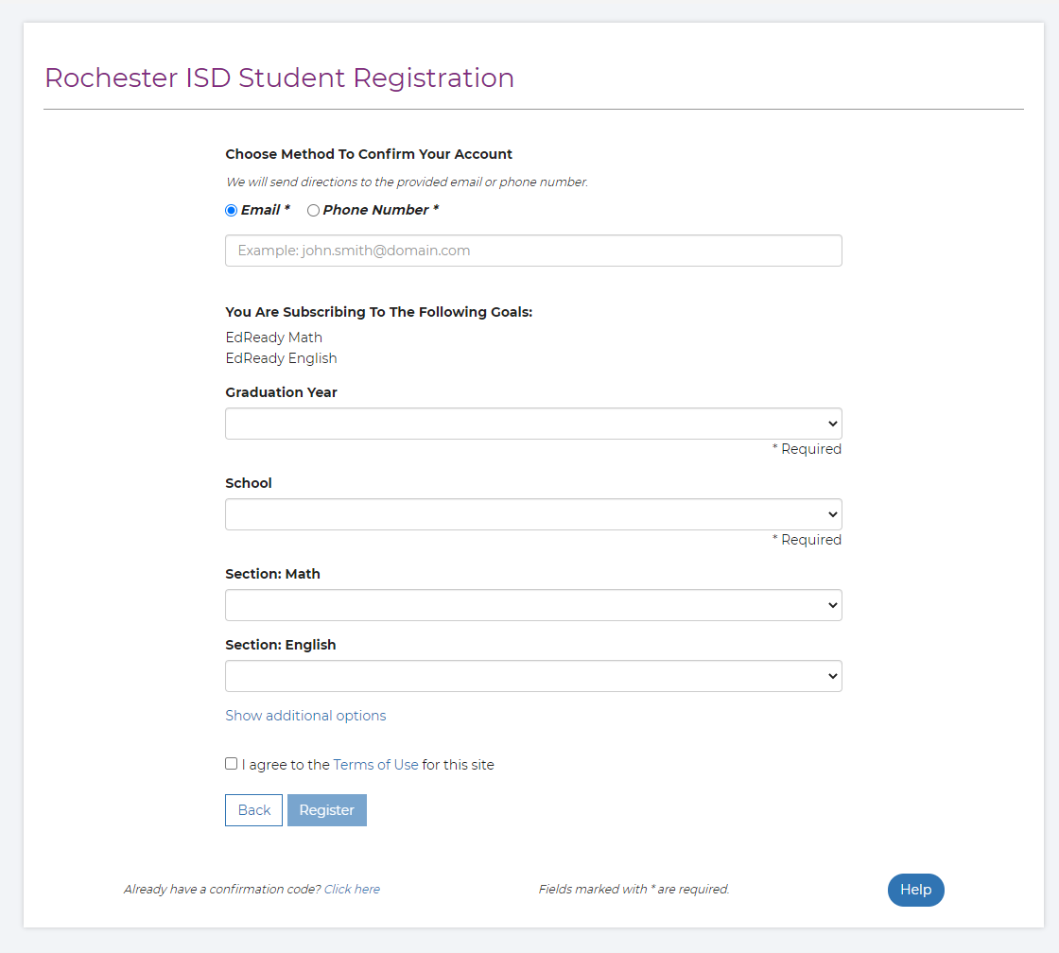Click the Rochester ISD Student Registration heading
Image resolution: width=1059 pixels, height=953 pixels.
[x=280, y=78]
